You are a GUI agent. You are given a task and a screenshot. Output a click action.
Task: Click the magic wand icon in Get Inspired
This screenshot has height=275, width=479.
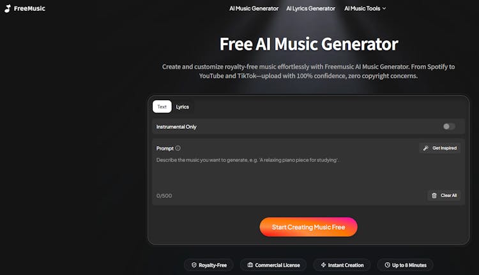click(426, 148)
